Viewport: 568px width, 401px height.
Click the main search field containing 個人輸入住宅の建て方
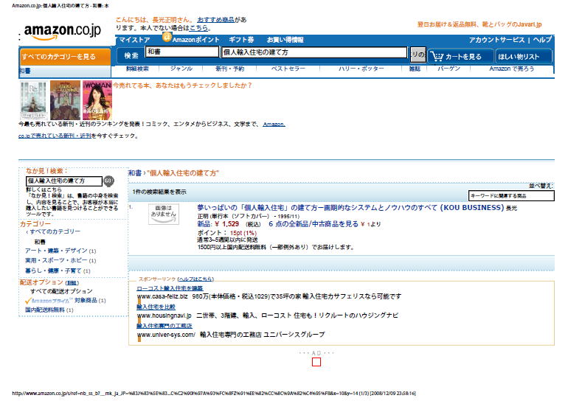[x=314, y=52]
